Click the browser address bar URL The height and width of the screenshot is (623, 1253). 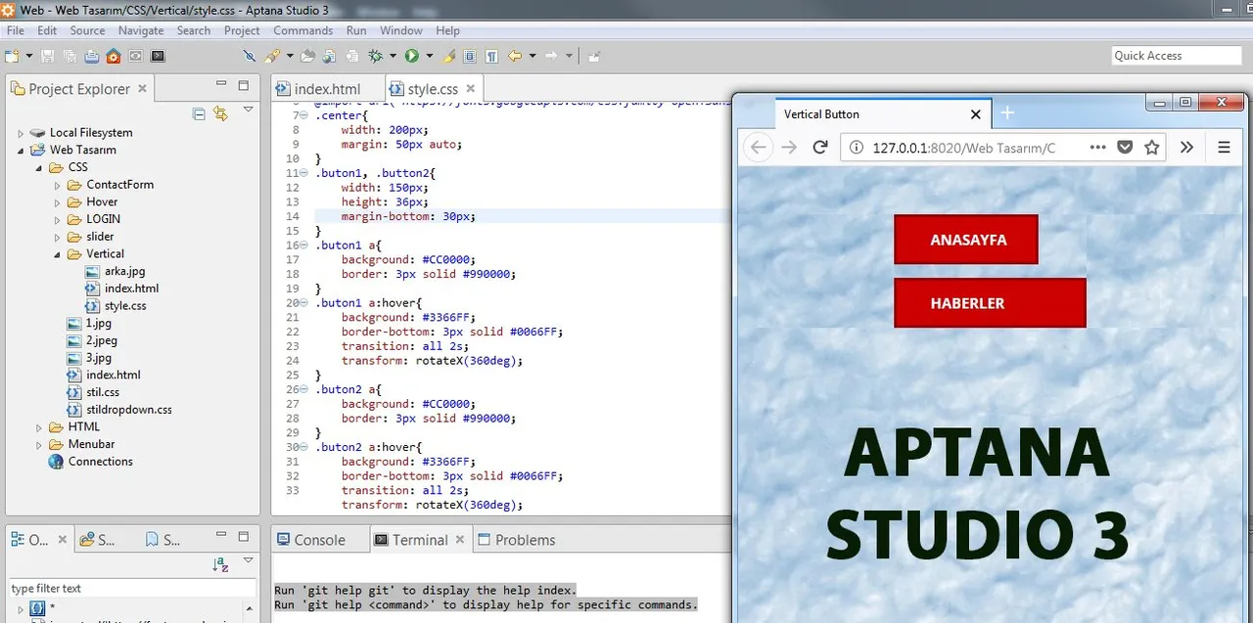[x=963, y=148]
